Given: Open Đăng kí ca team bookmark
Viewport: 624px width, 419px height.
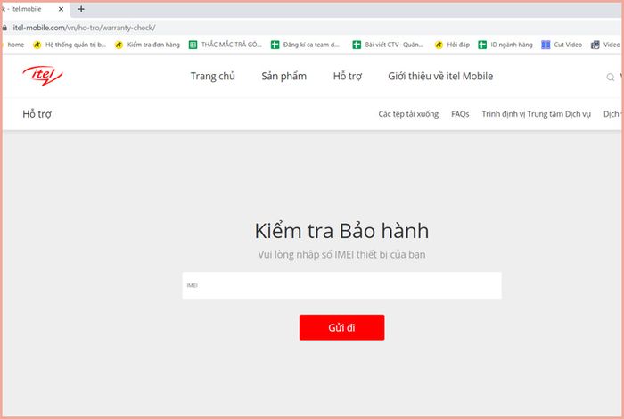Looking at the screenshot, I should pos(305,45).
